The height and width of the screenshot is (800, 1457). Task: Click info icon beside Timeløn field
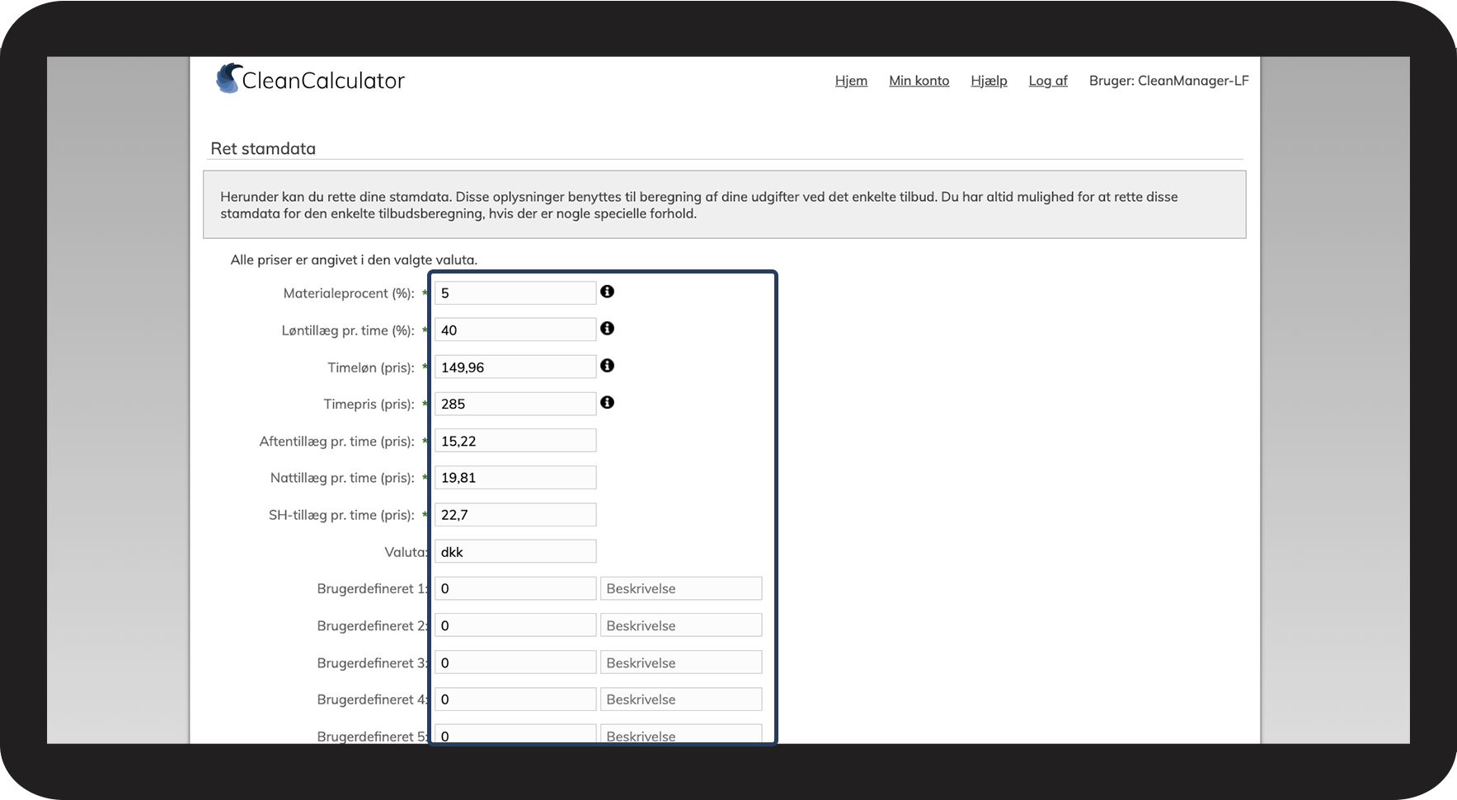tap(607, 366)
